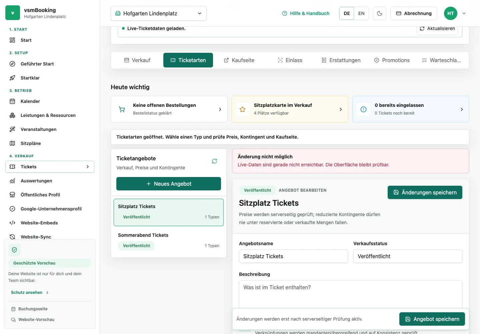Expand user menu chevron beside HT

click(464, 13)
